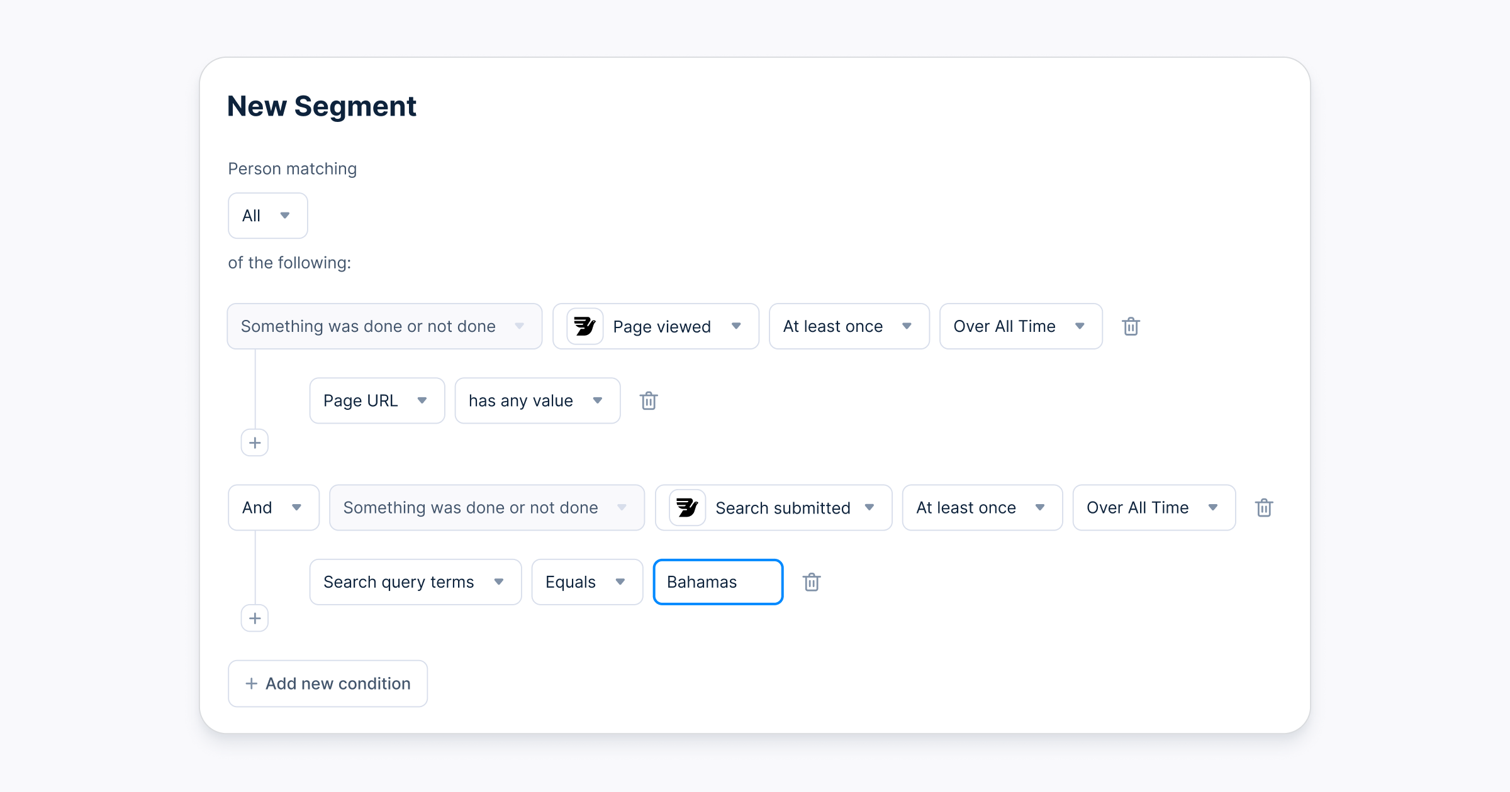Screen dimensions: 1510x792
Task: Open second condition's Over All Time dropdown
Action: click(x=1153, y=507)
